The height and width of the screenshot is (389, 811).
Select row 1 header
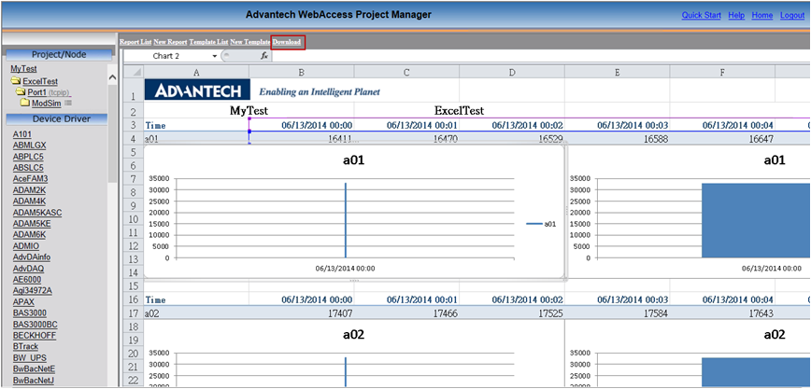pos(134,90)
